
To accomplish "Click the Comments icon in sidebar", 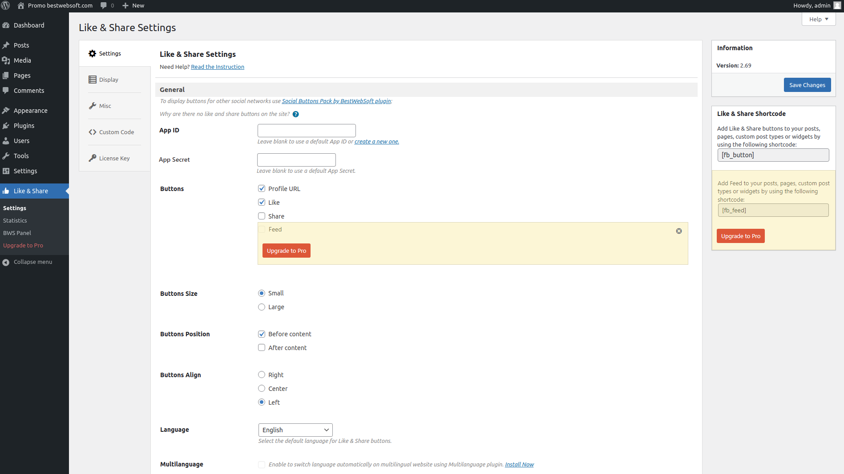I will [x=6, y=91].
